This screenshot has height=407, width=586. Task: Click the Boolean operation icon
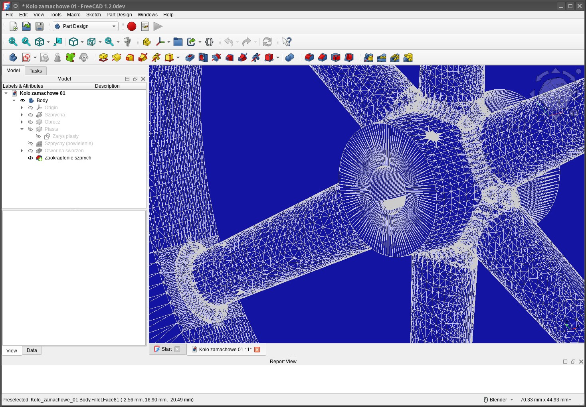coord(290,58)
